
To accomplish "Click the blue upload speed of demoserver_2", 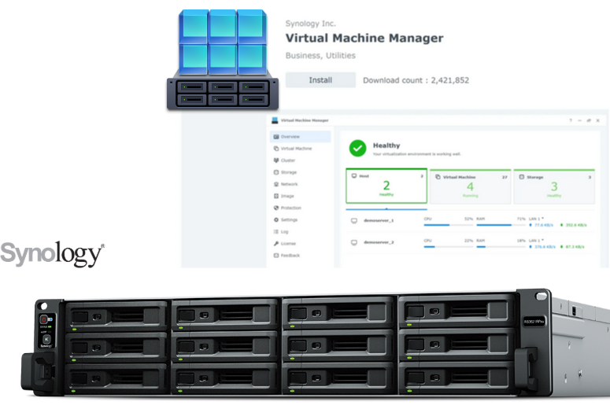I will pos(542,247).
